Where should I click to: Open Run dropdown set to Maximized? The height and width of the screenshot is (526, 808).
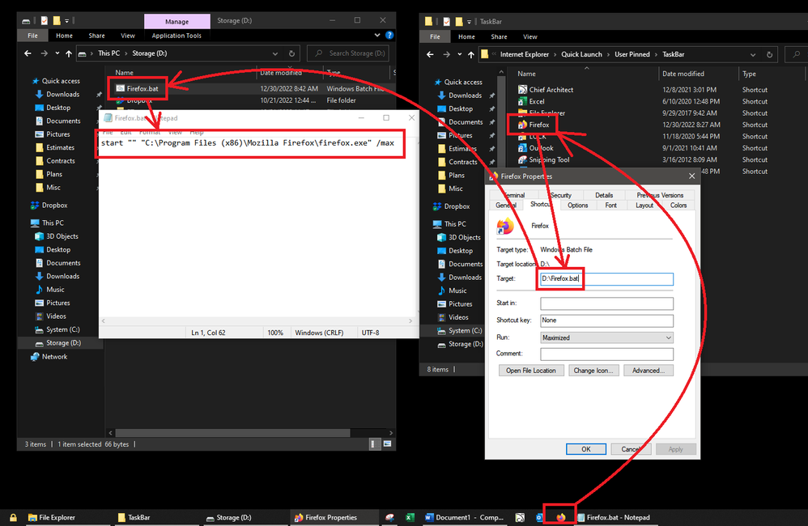point(606,337)
